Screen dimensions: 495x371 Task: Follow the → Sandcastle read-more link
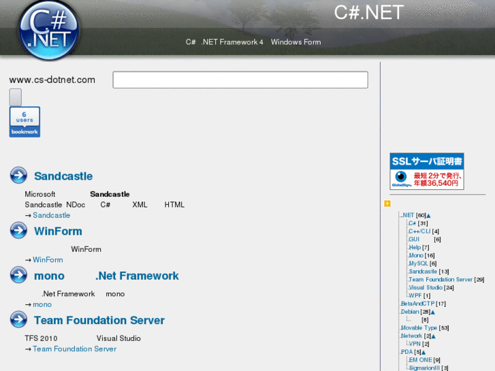coord(52,215)
